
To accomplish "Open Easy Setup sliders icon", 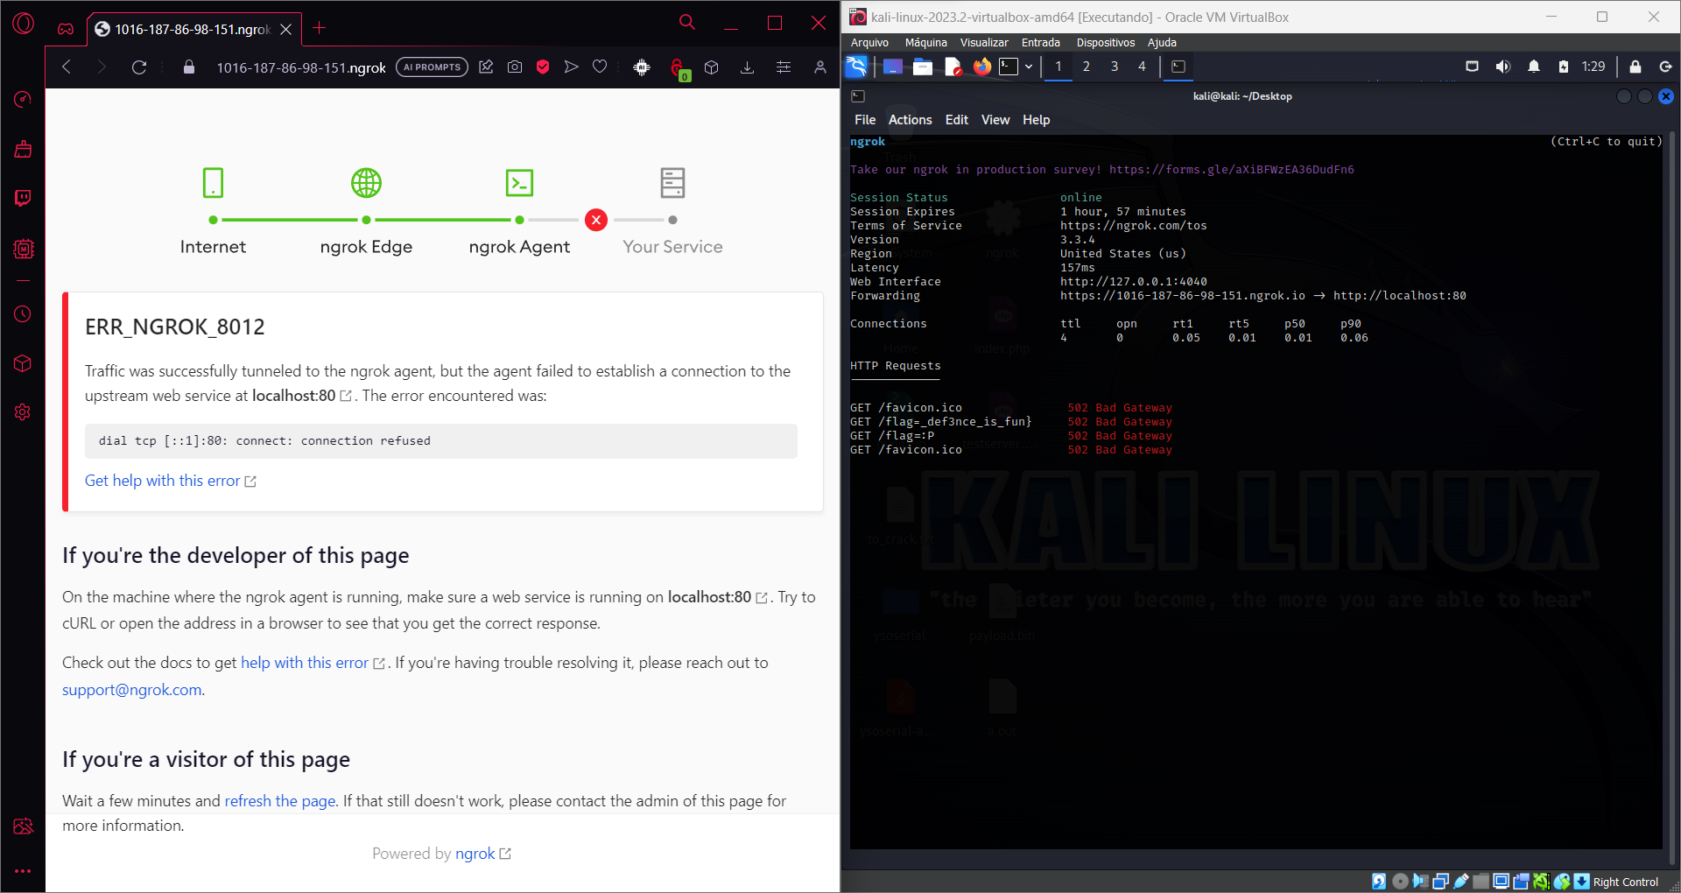I will click(x=784, y=67).
